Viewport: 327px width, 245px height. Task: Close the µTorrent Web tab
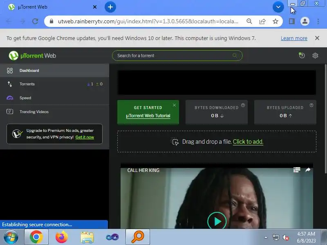coord(95,7)
